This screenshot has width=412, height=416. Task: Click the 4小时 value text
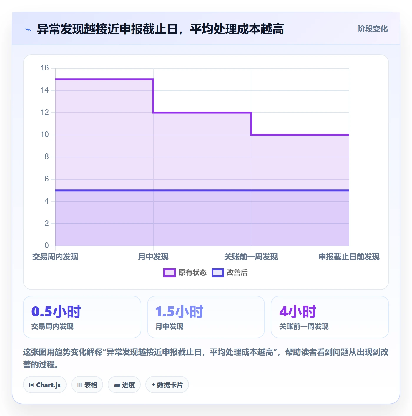click(298, 312)
